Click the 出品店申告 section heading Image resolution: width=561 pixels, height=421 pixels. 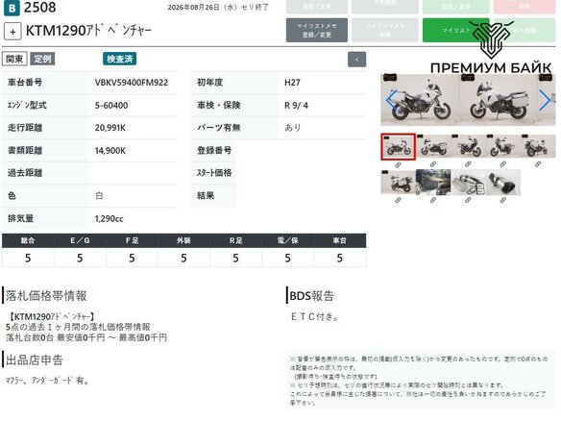click(35, 360)
